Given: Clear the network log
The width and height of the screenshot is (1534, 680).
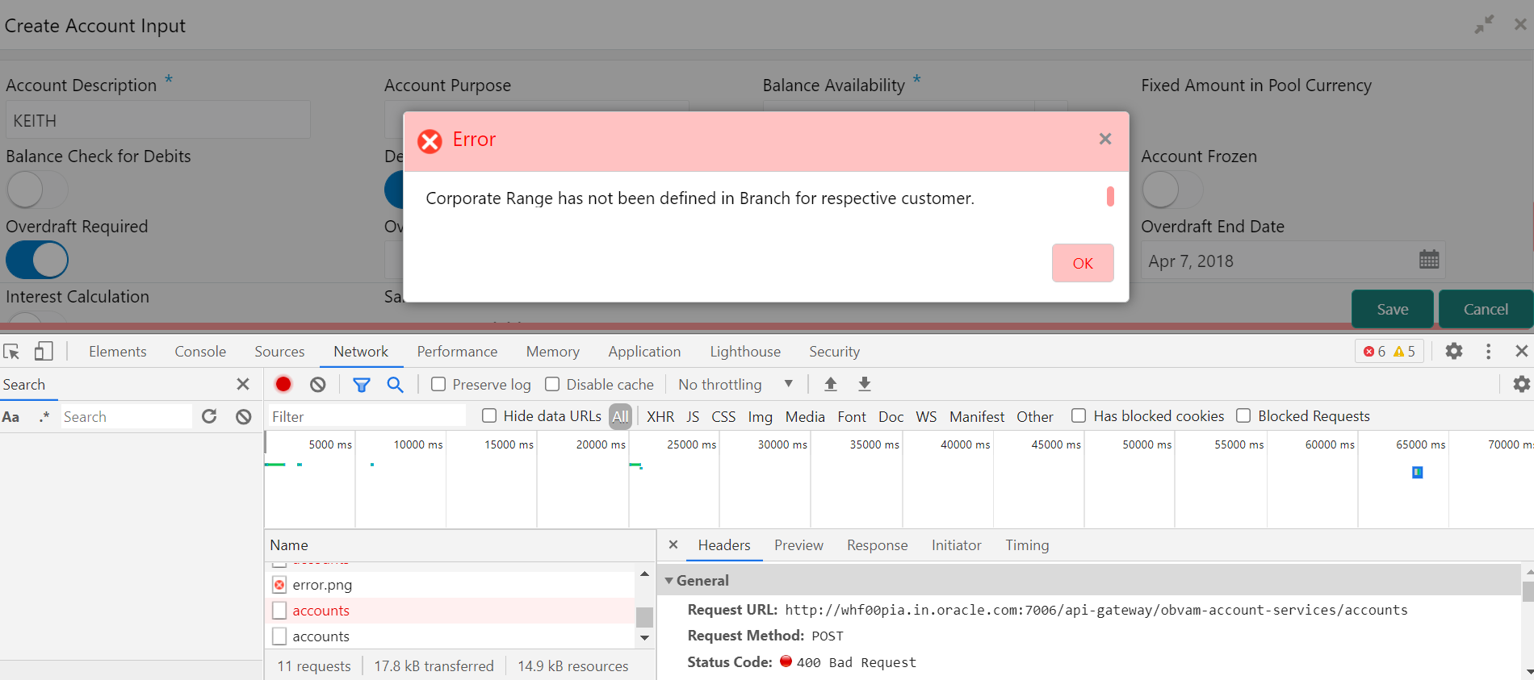Looking at the screenshot, I should [318, 384].
